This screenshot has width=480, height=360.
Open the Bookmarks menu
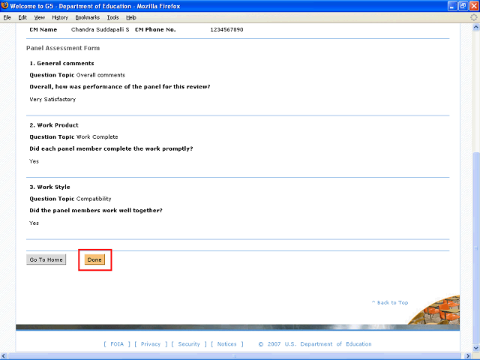pyautogui.click(x=88, y=18)
